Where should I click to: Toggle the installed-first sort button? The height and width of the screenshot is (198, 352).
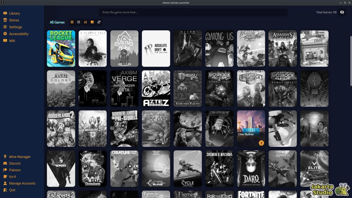click(x=92, y=22)
